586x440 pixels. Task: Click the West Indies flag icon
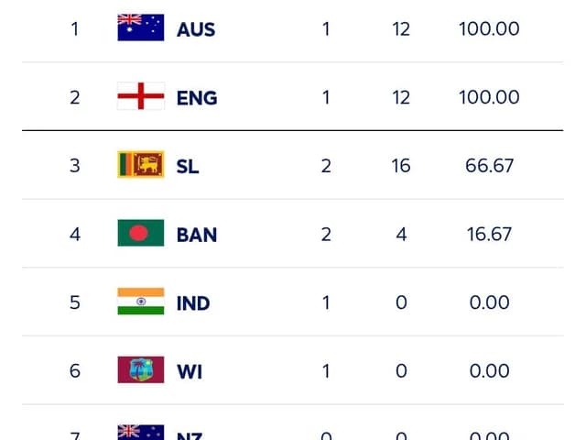(x=141, y=370)
